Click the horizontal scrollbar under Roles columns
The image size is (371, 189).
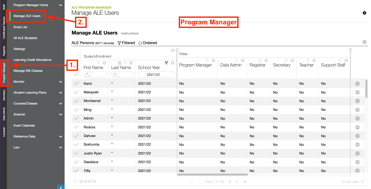[x=213, y=175]
